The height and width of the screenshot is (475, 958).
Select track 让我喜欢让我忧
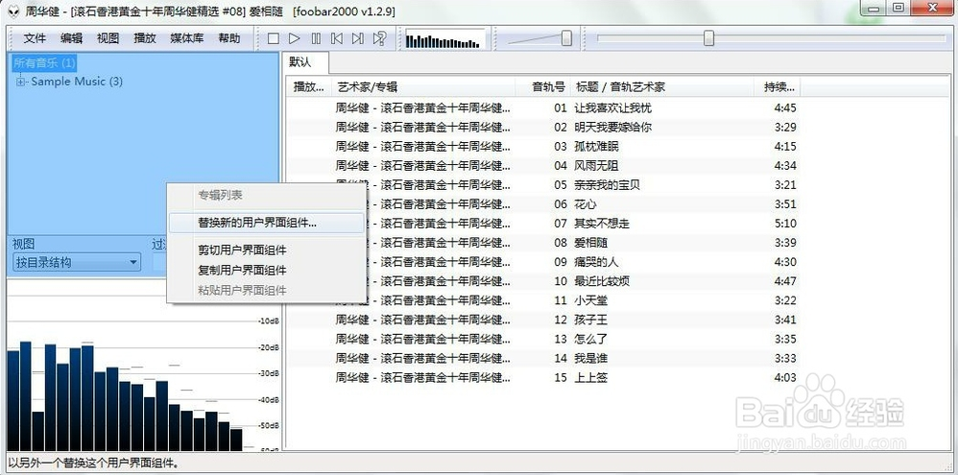click(x=612, y=108)
